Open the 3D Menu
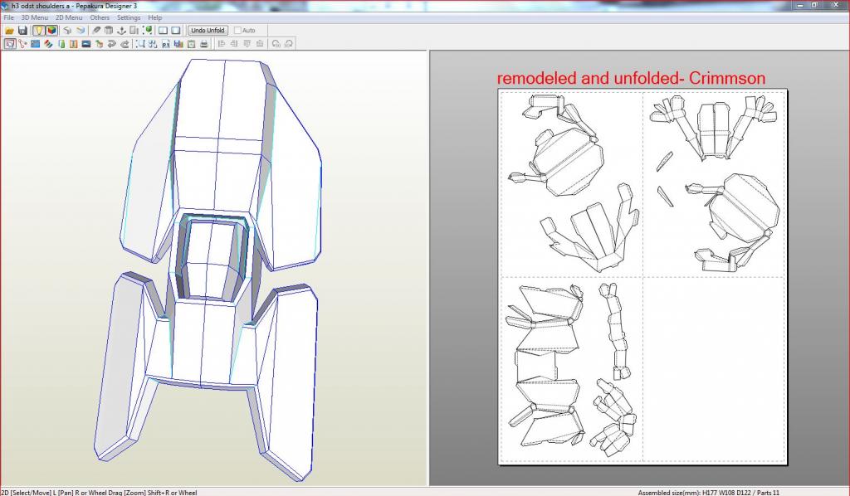Viewport: 850px width, 496px height. (x=34, y=17)
